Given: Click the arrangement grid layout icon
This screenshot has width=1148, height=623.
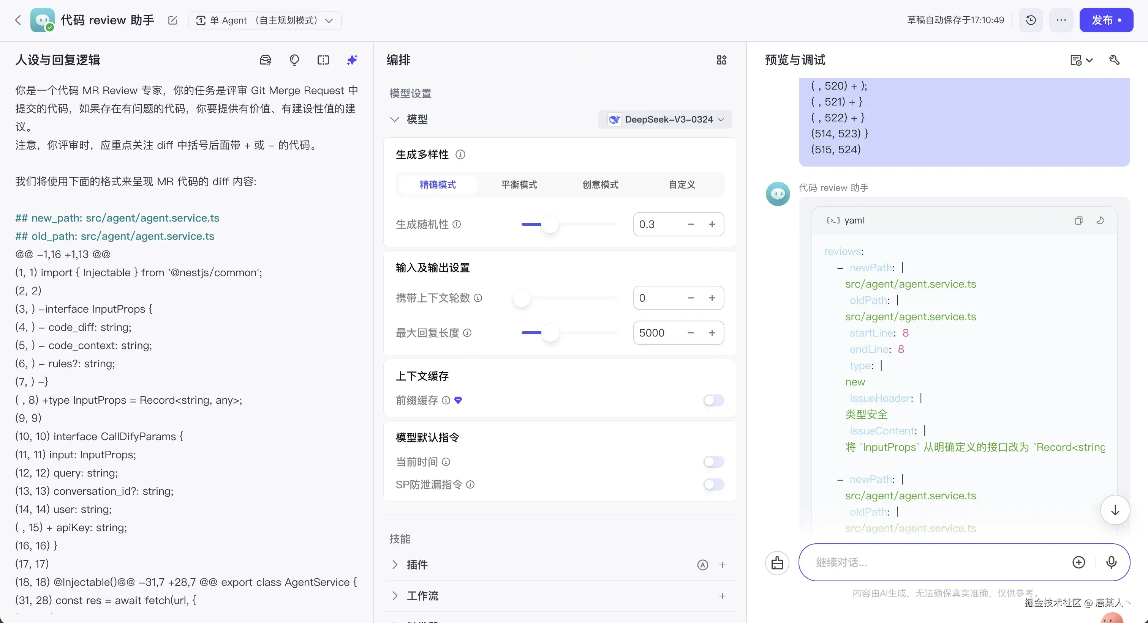Looking at the screenshot, I should (721, 60).
